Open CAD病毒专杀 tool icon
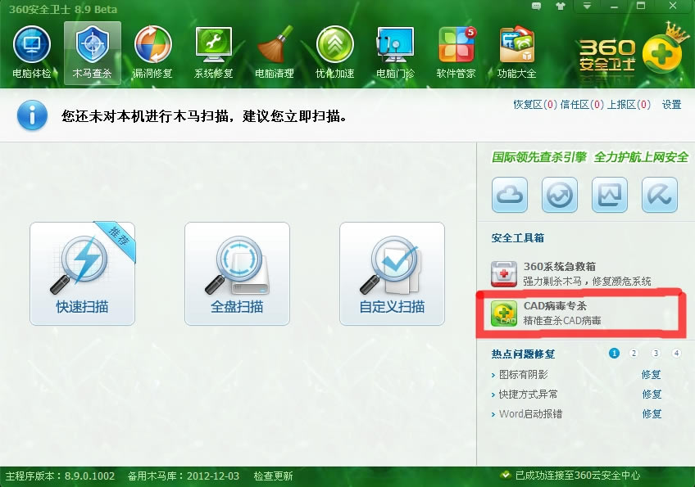The width and height of the screenshot is (695, 487). 504,313
